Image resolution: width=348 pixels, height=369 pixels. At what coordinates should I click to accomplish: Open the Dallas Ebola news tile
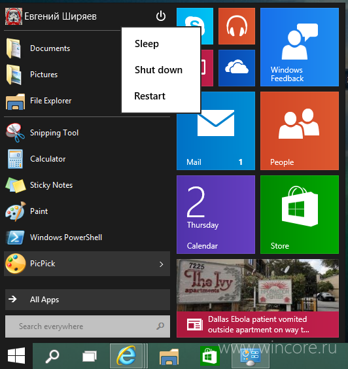click(258, 298)
